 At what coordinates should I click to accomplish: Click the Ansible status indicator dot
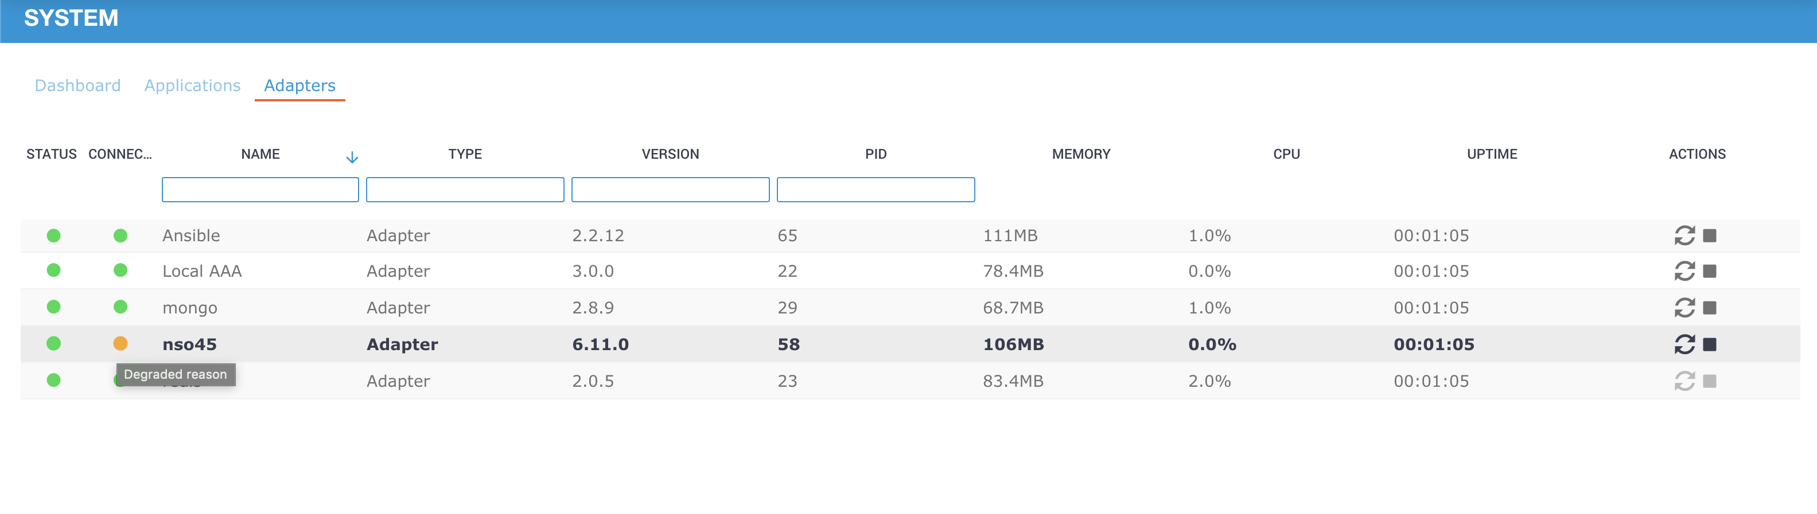[x=53, y=235]
